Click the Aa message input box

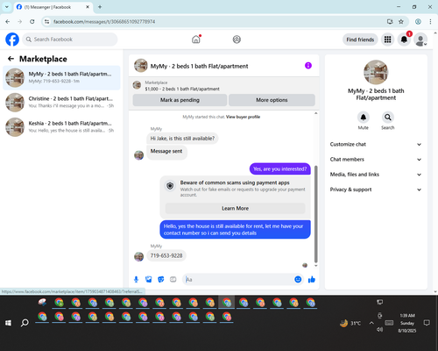click(238, 279)
